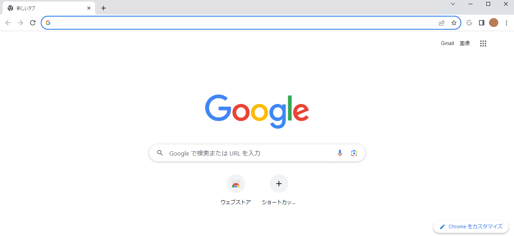Open the Gmail link

pos(447,43)
